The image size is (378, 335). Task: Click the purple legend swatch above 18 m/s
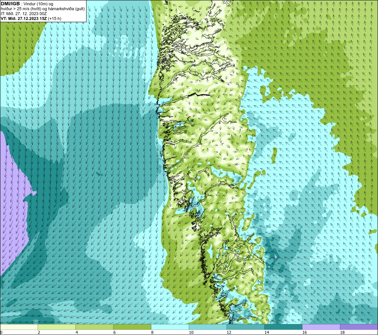click(x=359, y=327)
